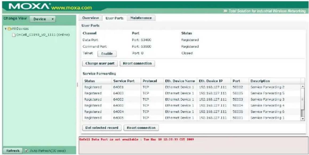
Task: Click the splitter handle between panels
Action: click(x=77, y=85)
